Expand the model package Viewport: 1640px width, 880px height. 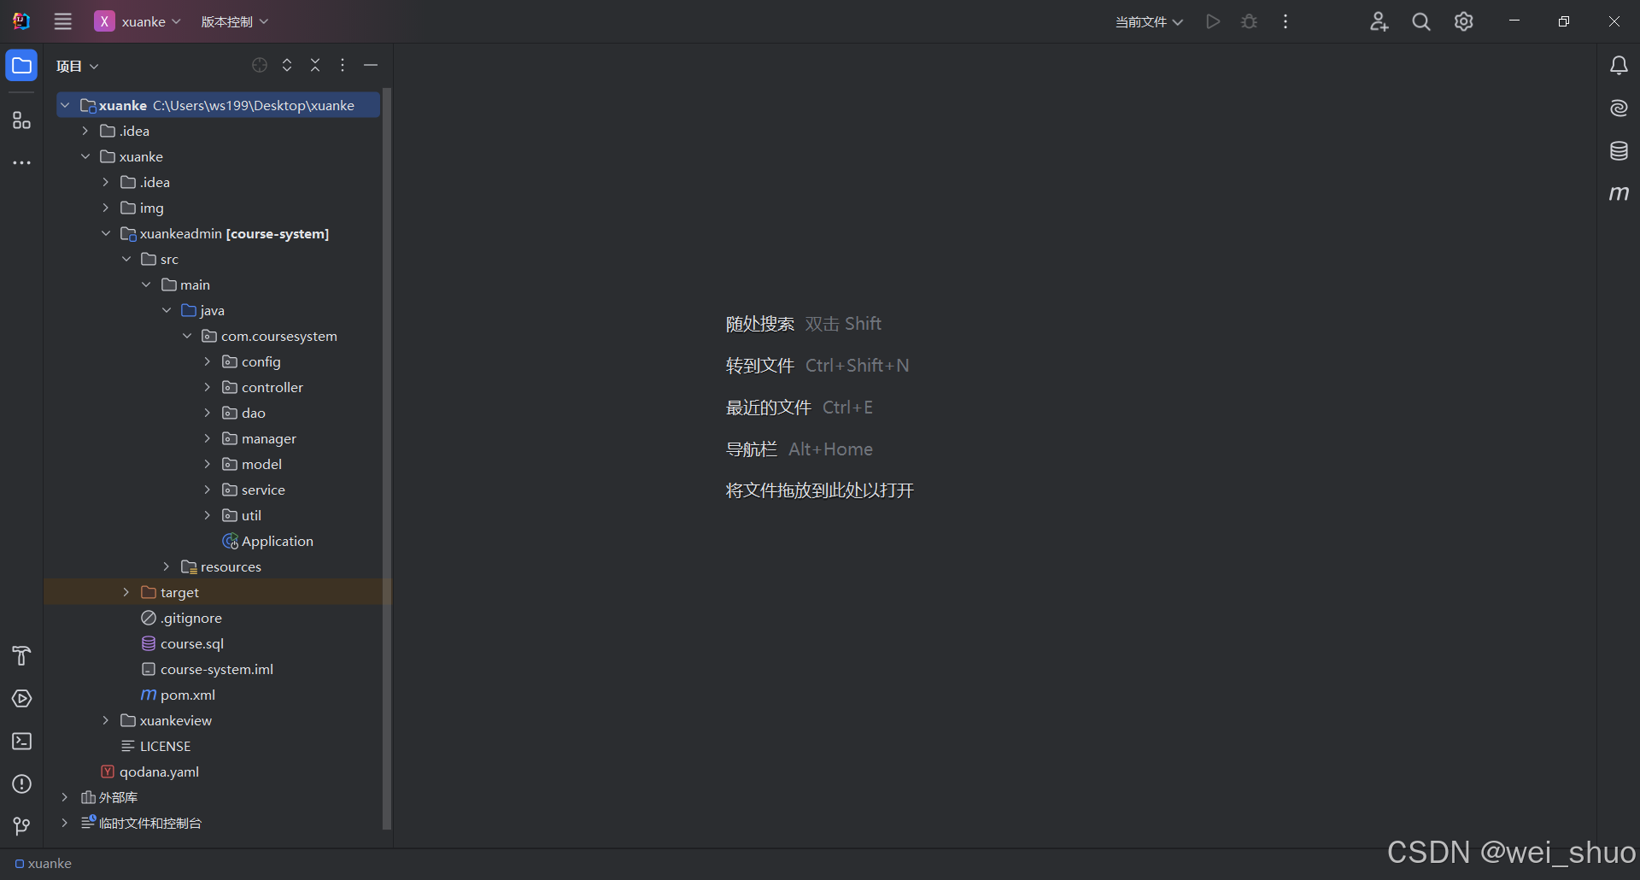click(x=208, y=464)
